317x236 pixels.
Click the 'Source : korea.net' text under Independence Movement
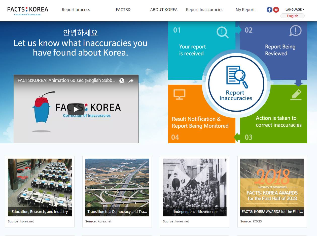(176, 221)
